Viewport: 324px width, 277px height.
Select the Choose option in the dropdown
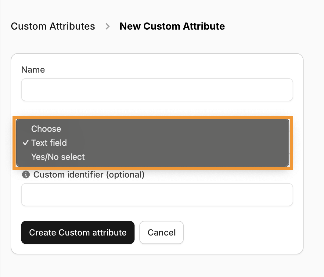(x=46, y=129)
